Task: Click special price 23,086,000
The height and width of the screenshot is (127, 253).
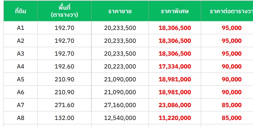Action: point(175,105)
